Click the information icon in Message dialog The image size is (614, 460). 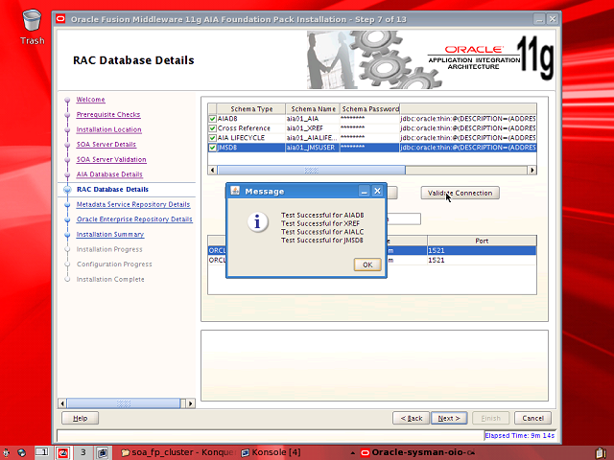(x=258, y=221)
